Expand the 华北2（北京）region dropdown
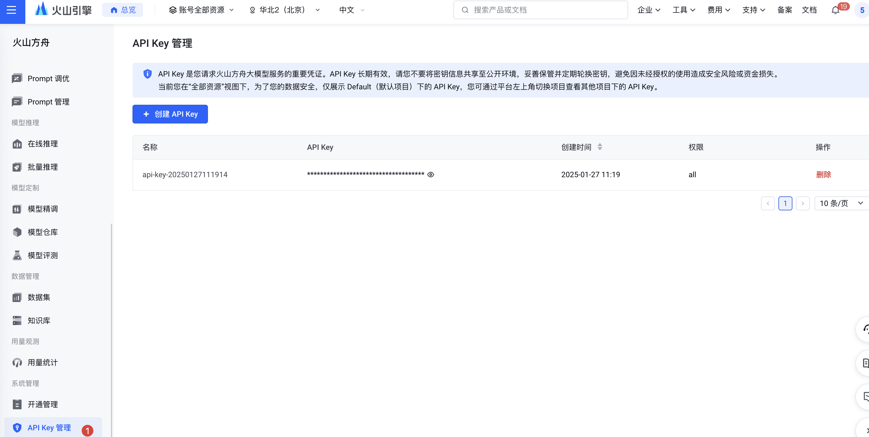This screenshot has height=437, width=869. (x=285, y=10)
